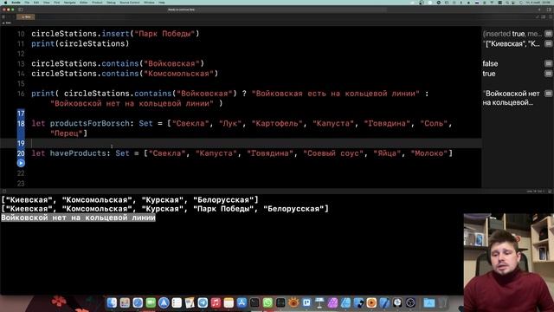Open the Xcode menu
554x312 pixels.
tap(16, 3)
